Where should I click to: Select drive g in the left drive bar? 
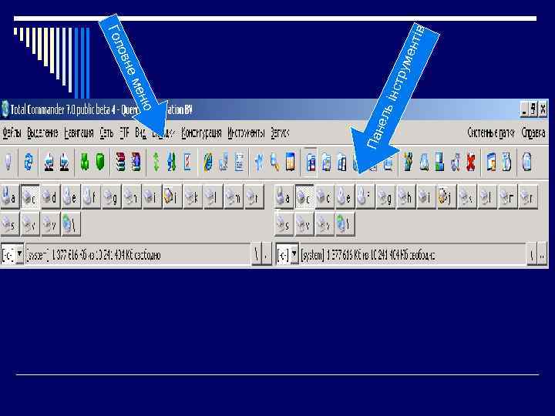(x=111, y=196)
